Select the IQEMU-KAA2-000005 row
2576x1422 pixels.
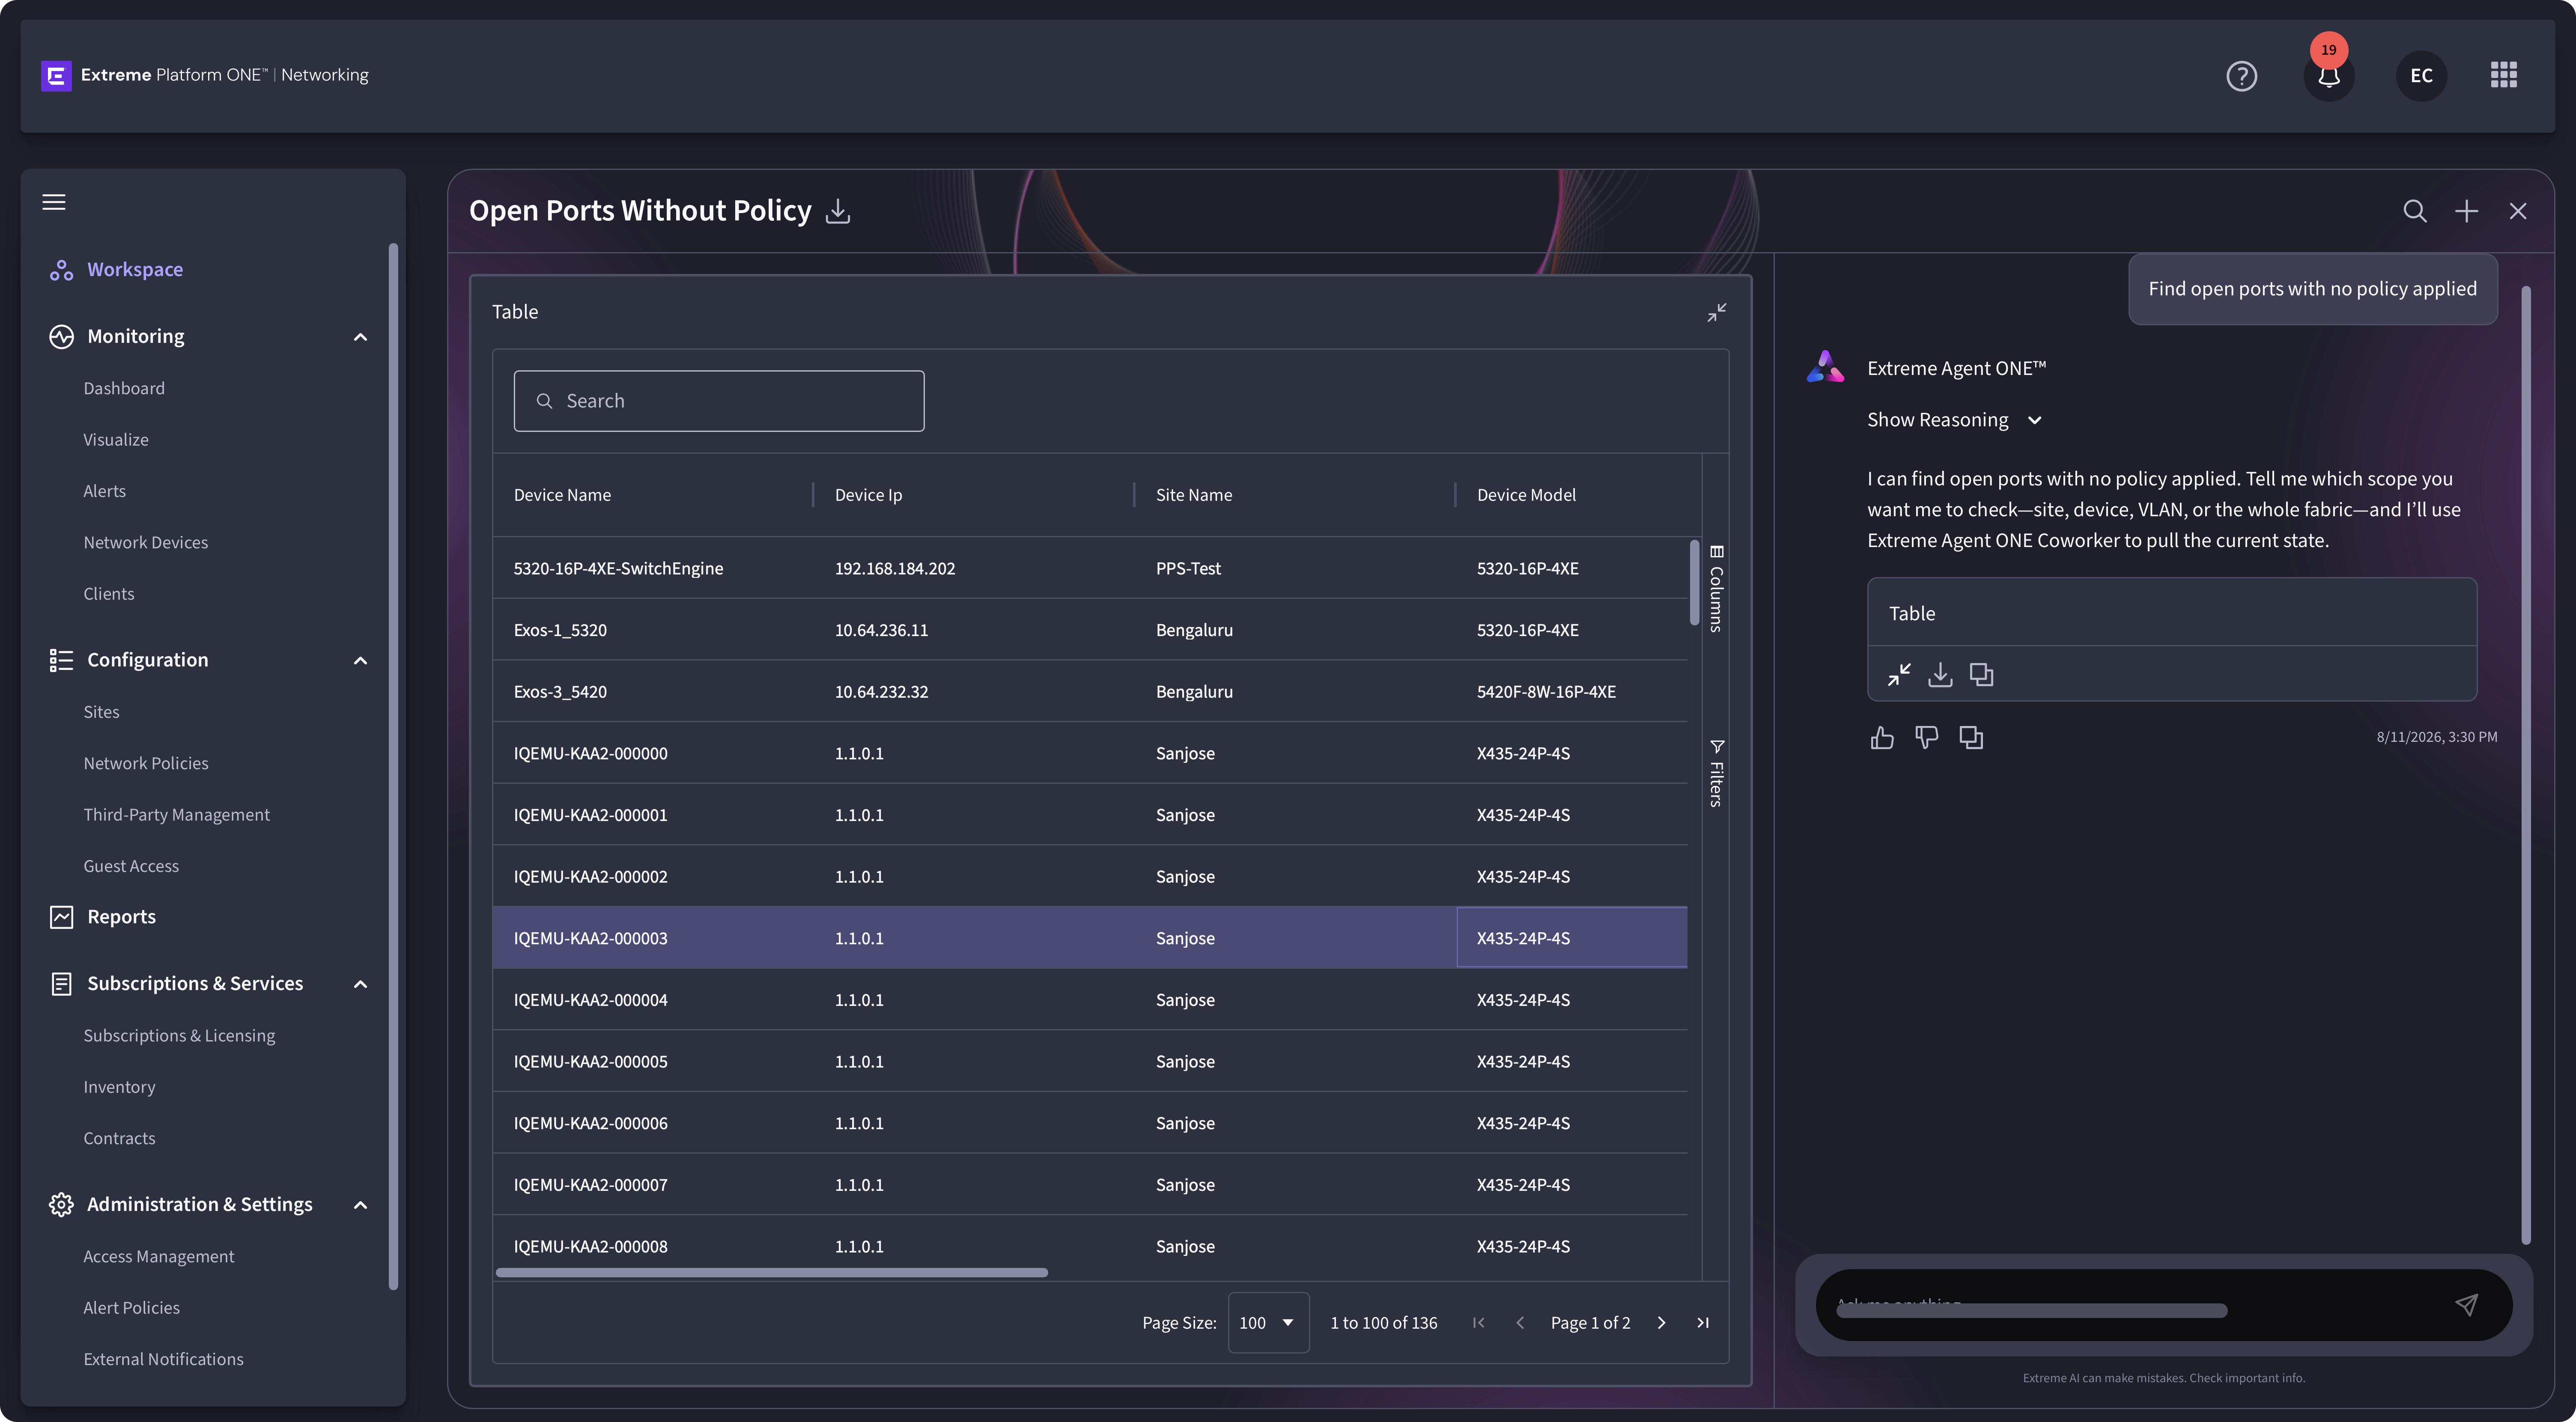coord(1090,1061)
